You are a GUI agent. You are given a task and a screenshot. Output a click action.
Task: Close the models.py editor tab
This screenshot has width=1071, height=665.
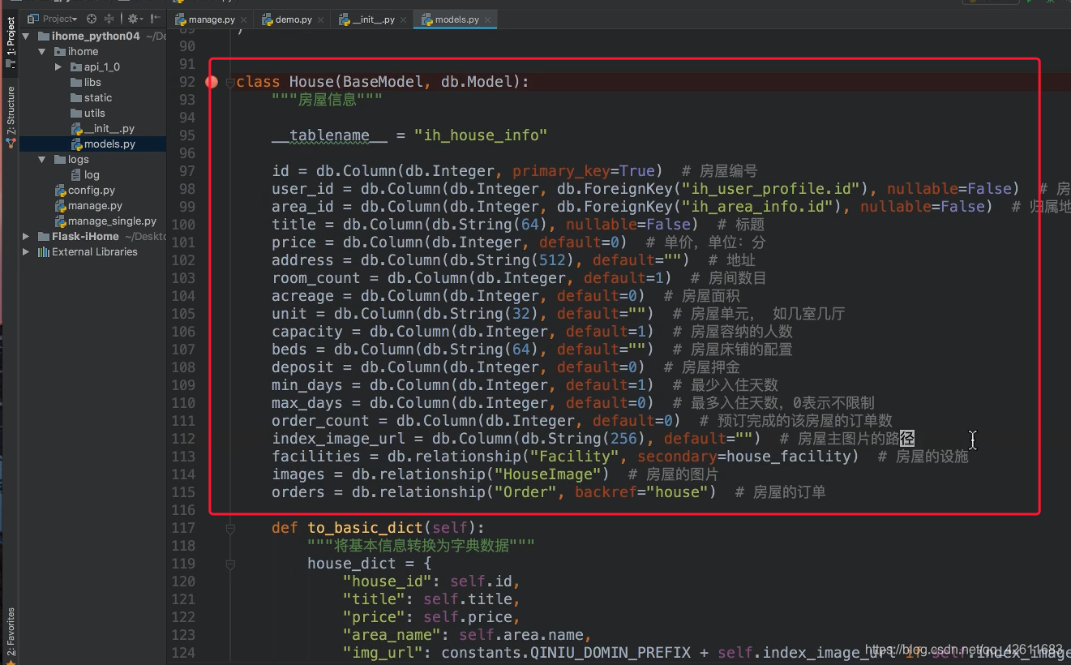coord(487,19)
